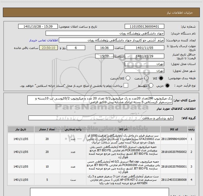Click the goods group field دارو، پزشکی و سلامت
The image size is (203, 196).
point(101,118)
